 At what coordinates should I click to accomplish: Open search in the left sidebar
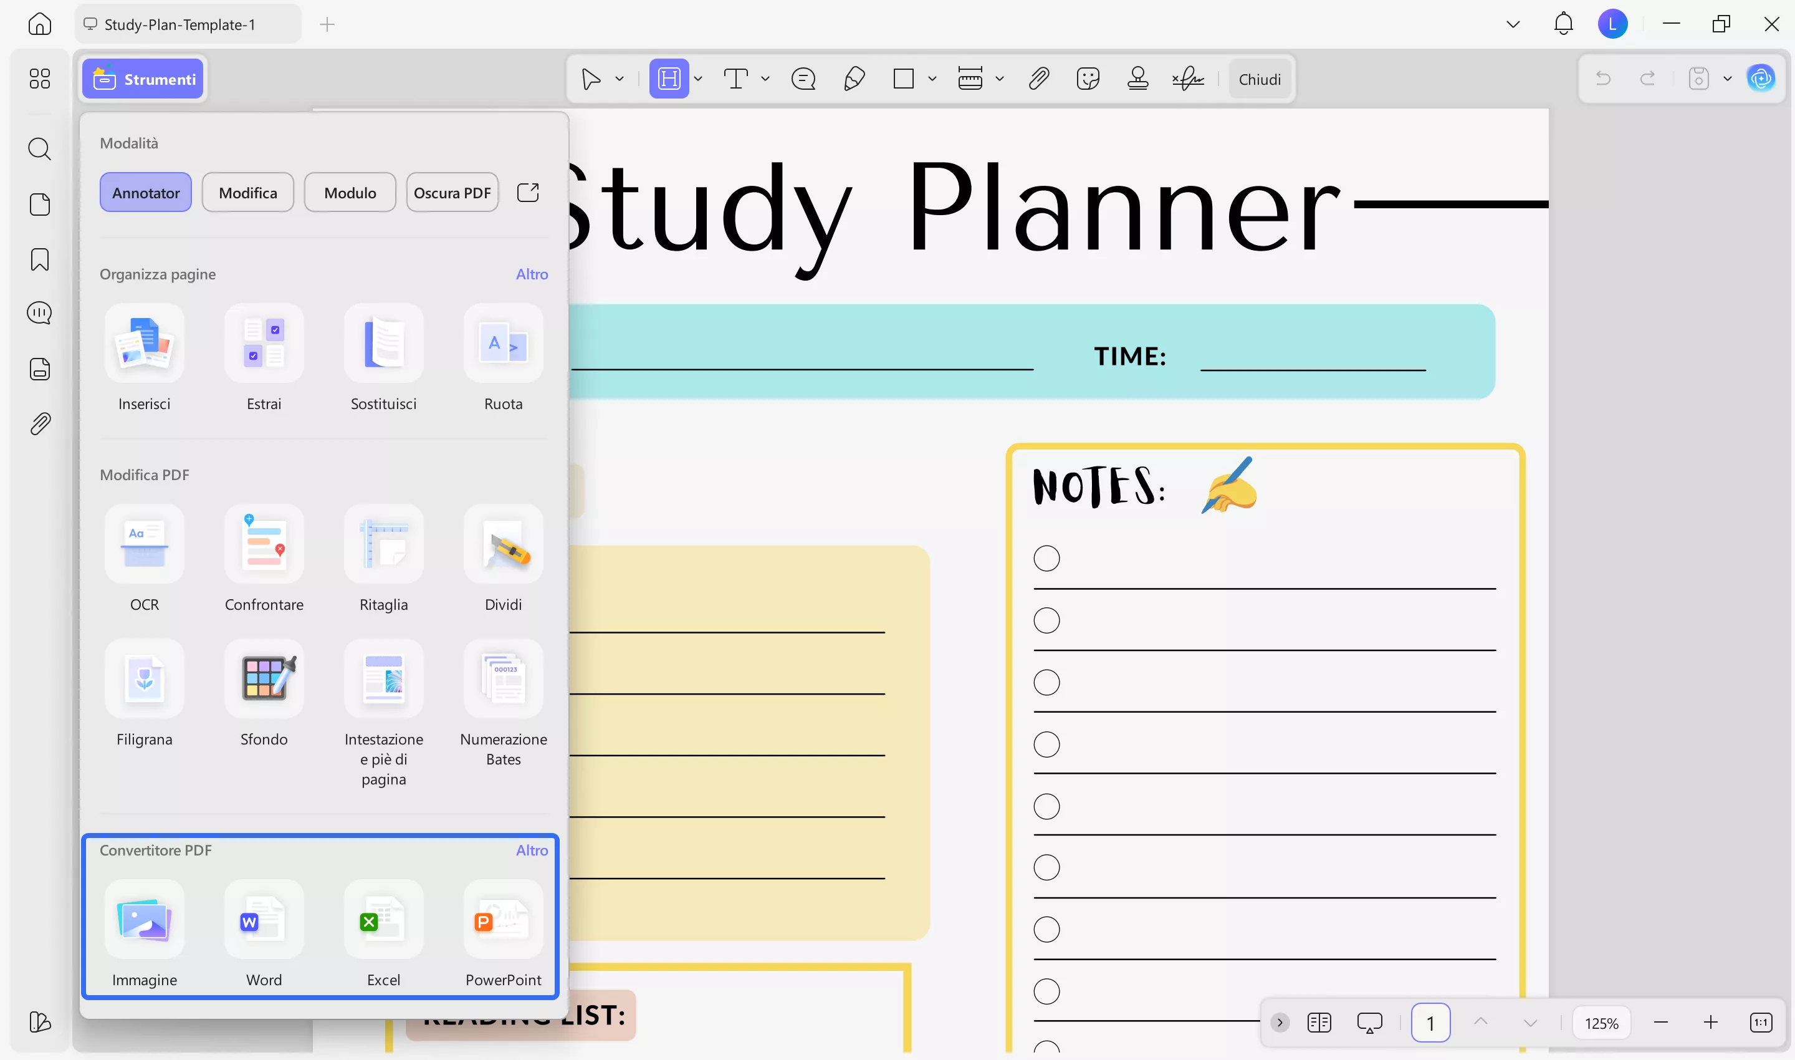tap(39, 148)
